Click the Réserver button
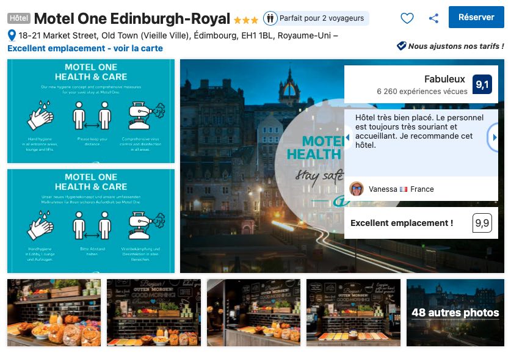Viewport: 511px width, 353px height. pos(476,17)
